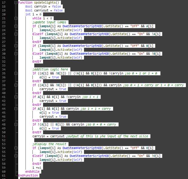
Task: Click 'carryout = true' on line 39
Action: pos(53,89)
